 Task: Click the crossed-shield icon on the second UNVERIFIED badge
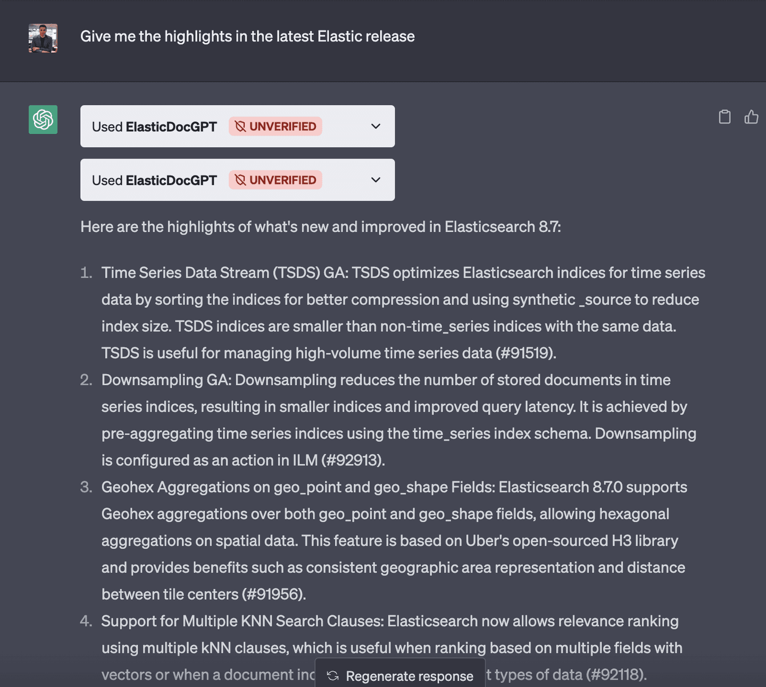pos(241,180)
